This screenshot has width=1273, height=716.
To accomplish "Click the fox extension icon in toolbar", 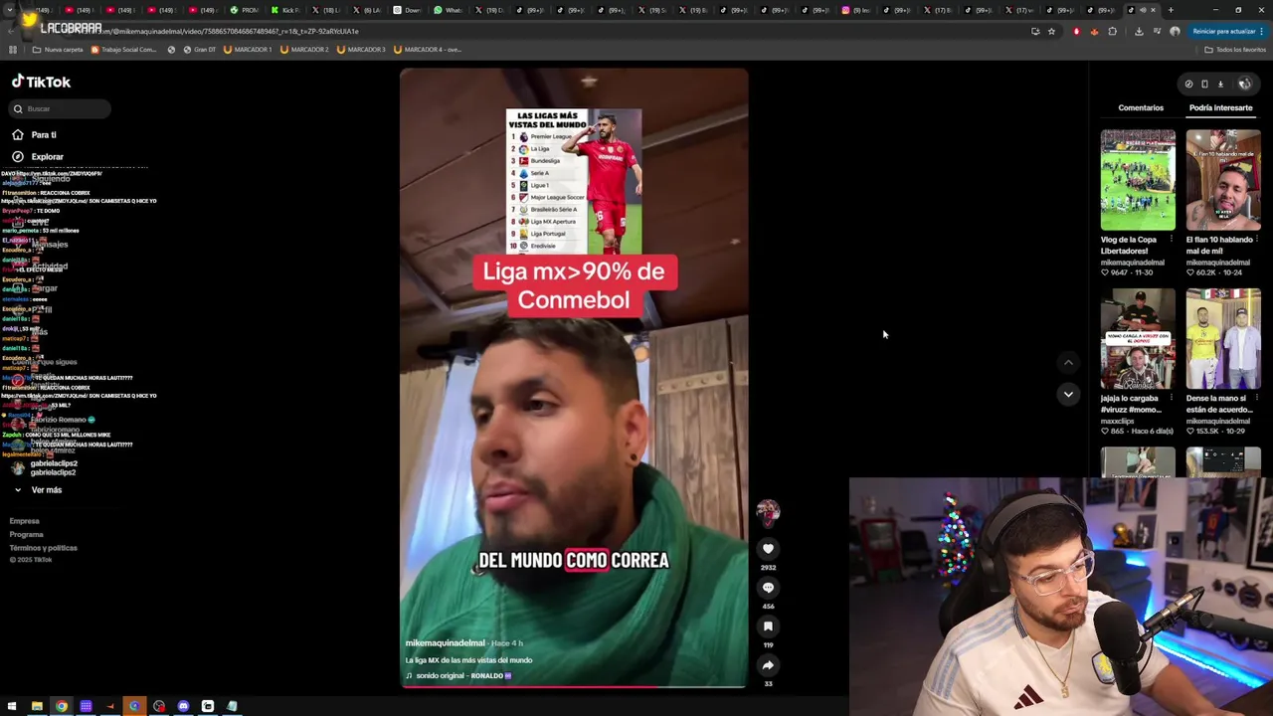I will tap(1094, 31).
